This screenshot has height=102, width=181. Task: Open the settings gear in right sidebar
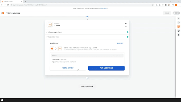[179, 35]
